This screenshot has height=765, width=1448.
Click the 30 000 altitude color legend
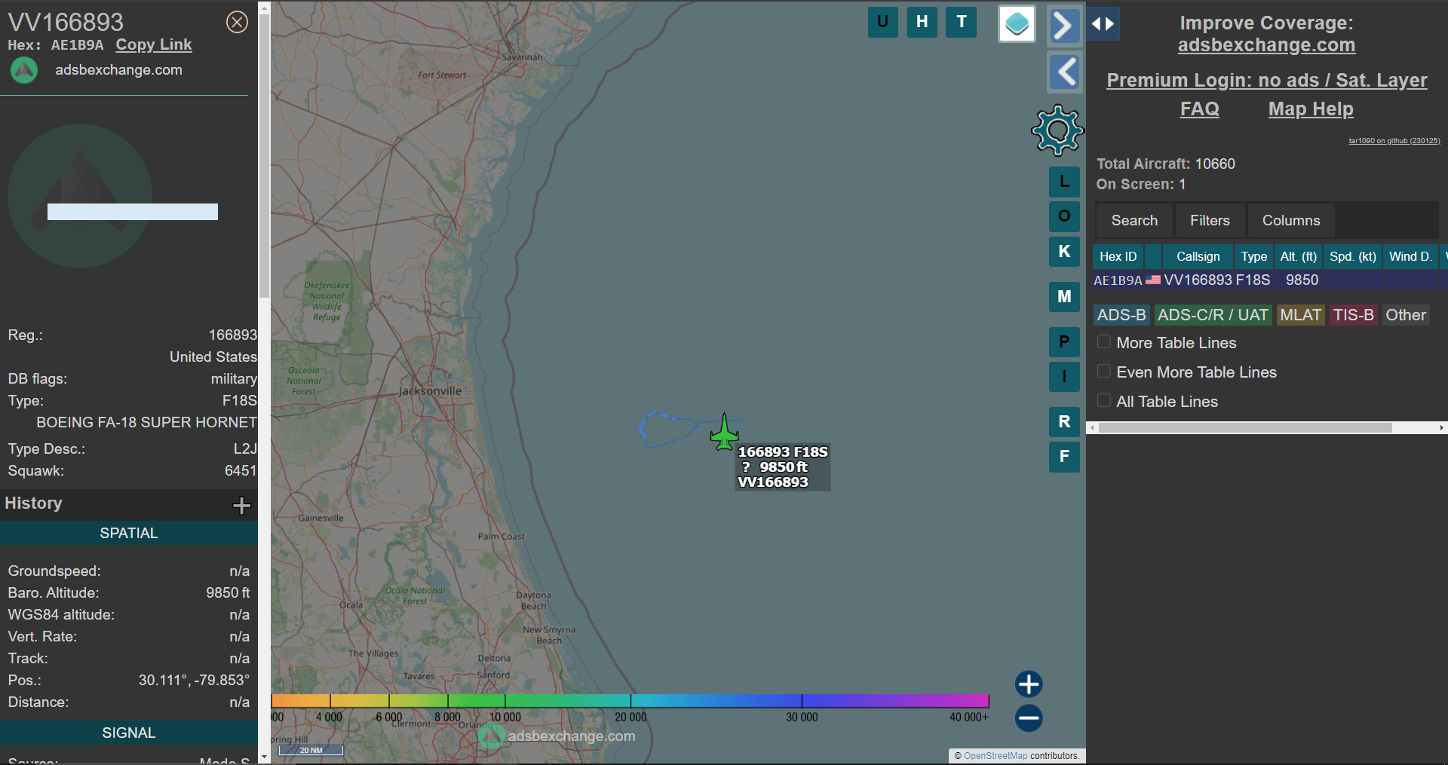[802, 717]
